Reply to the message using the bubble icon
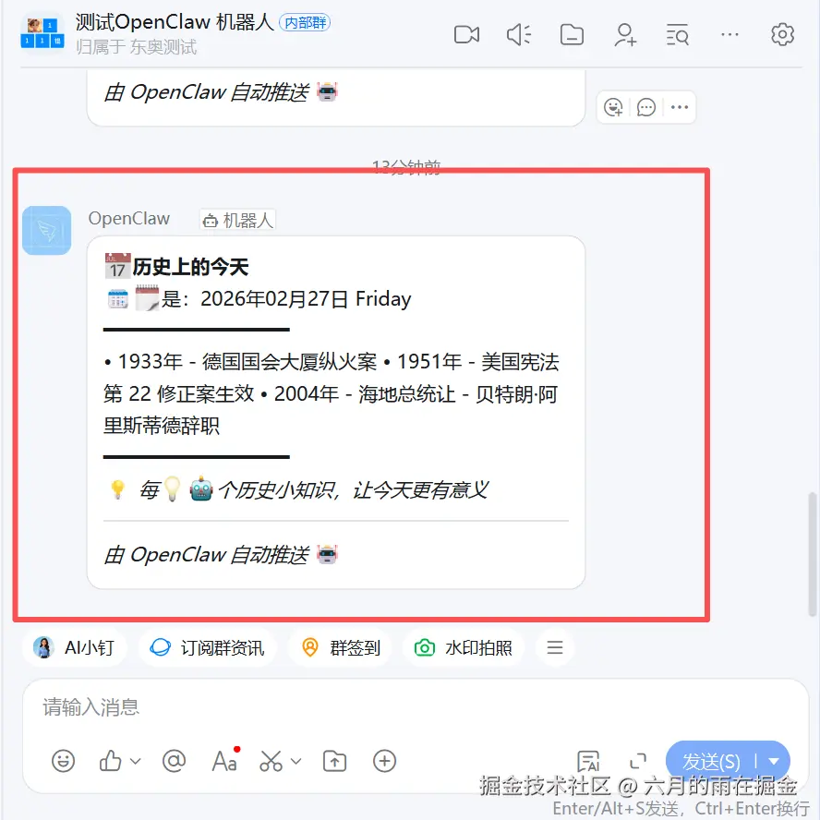 pyautogui.click(x=645, y=107)
